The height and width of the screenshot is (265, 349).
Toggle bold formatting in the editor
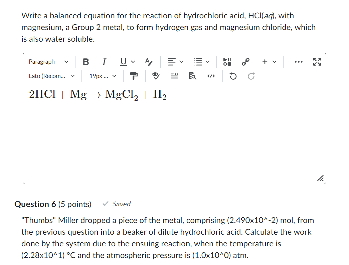click(x=86, y=62)
